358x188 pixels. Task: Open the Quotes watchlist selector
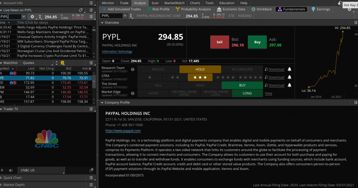point(38,63)
